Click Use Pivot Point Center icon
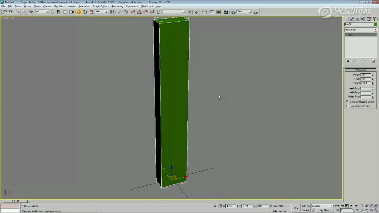 pos(112,12)
